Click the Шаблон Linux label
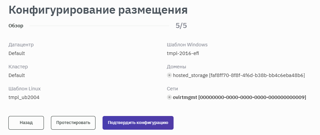This screenshot has width=320, height=135. pyautogui.click(x=24, y=89)
